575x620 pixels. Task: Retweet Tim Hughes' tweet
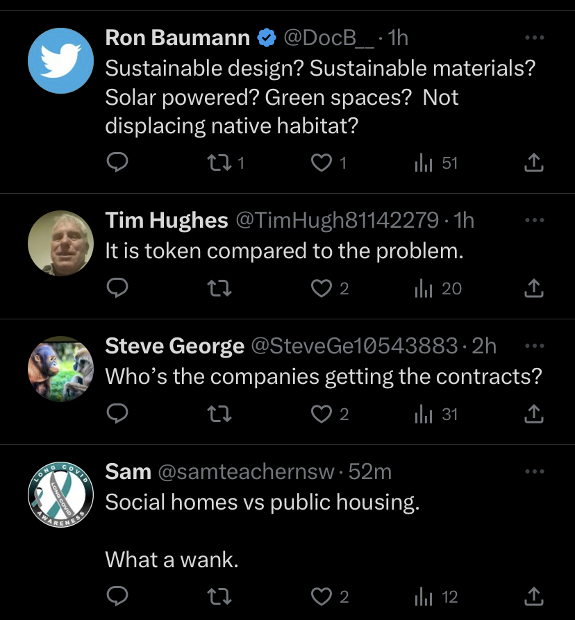click(219, 289)
